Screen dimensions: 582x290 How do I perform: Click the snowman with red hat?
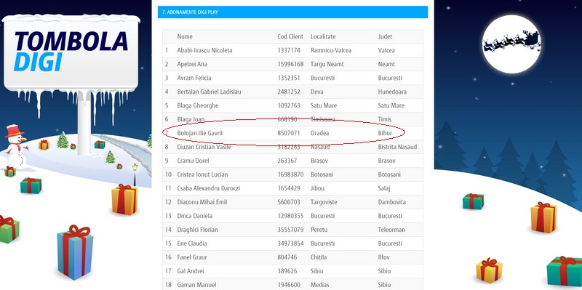(x=15, y=147)
